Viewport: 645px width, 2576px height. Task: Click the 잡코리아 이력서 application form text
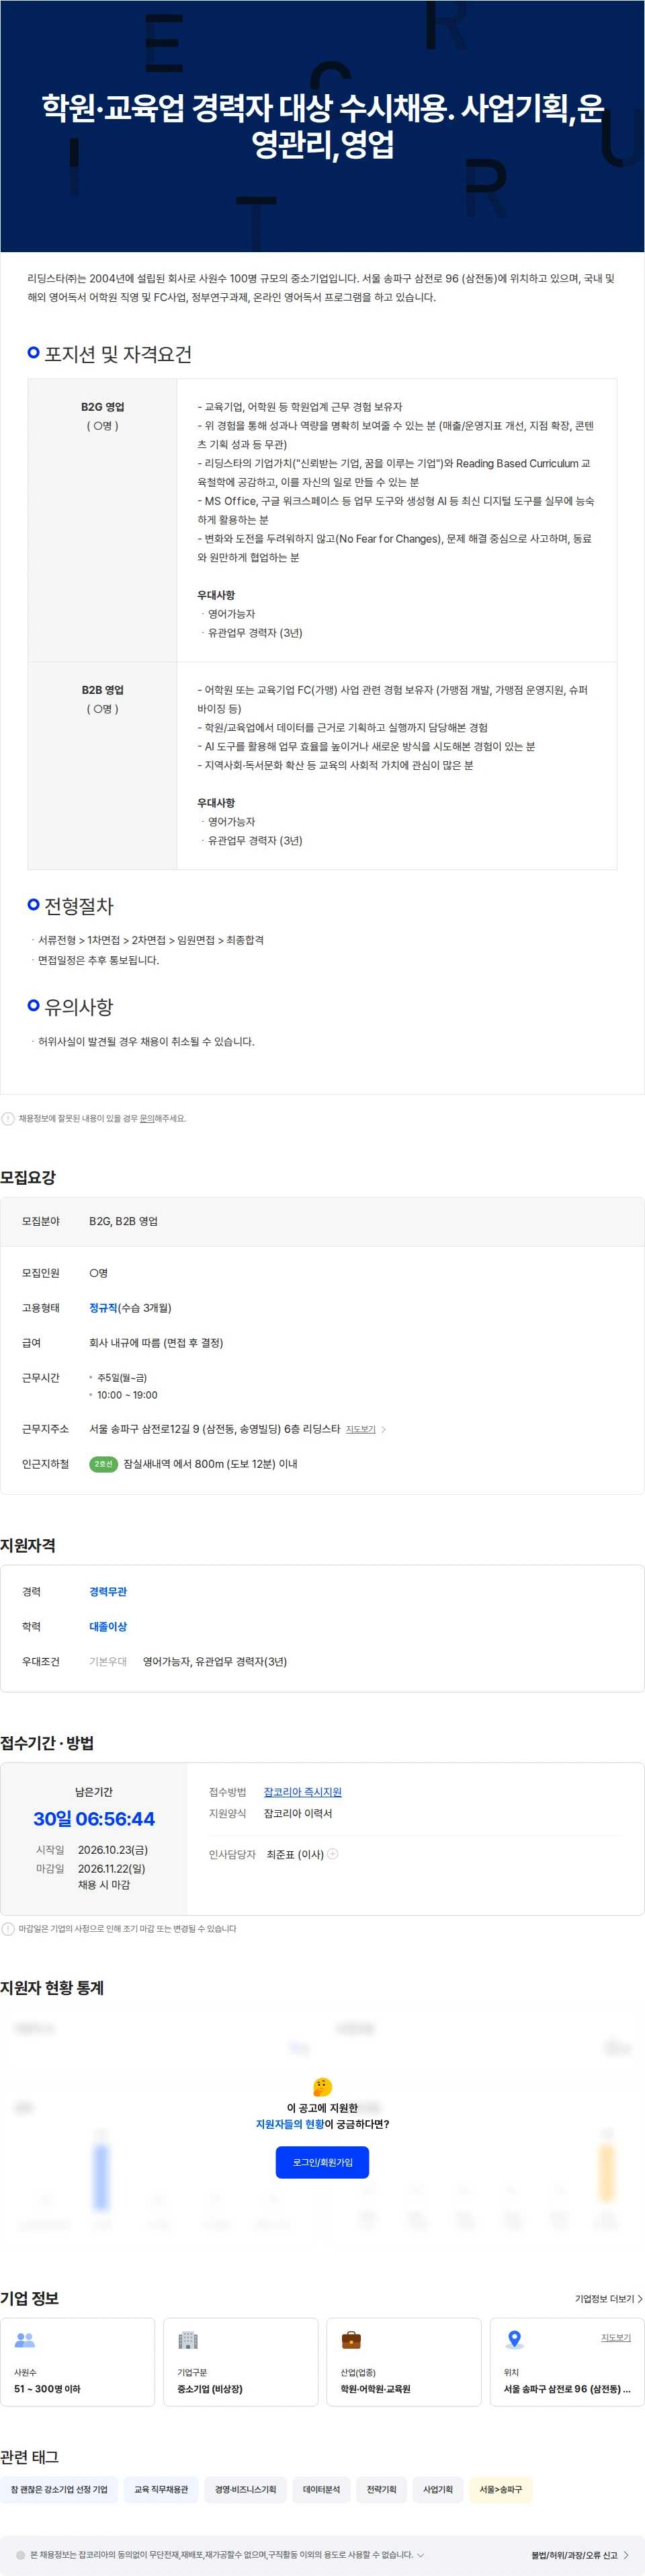click(298, 1813)
